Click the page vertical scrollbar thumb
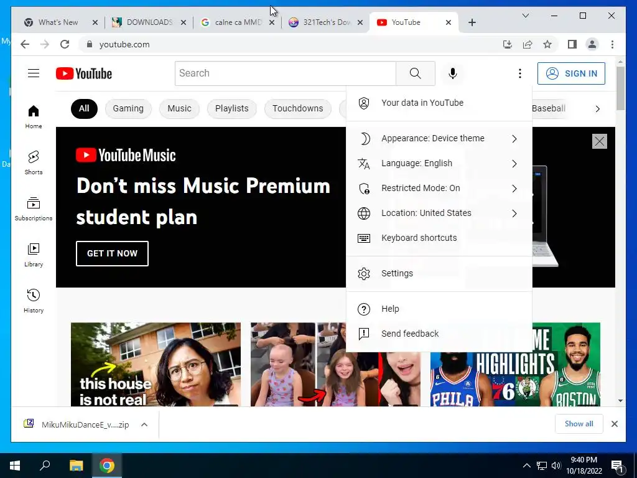The image size is (637, 478). (x=620, y=88)
